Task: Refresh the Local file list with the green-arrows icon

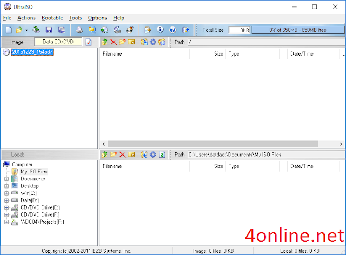Action: 162,155
